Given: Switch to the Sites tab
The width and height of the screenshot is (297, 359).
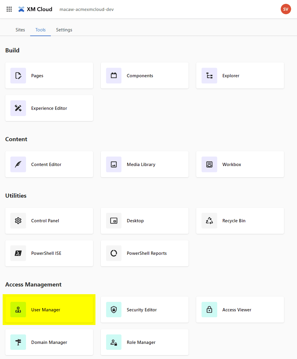Looking at the screenshot, I should point(20,30).
